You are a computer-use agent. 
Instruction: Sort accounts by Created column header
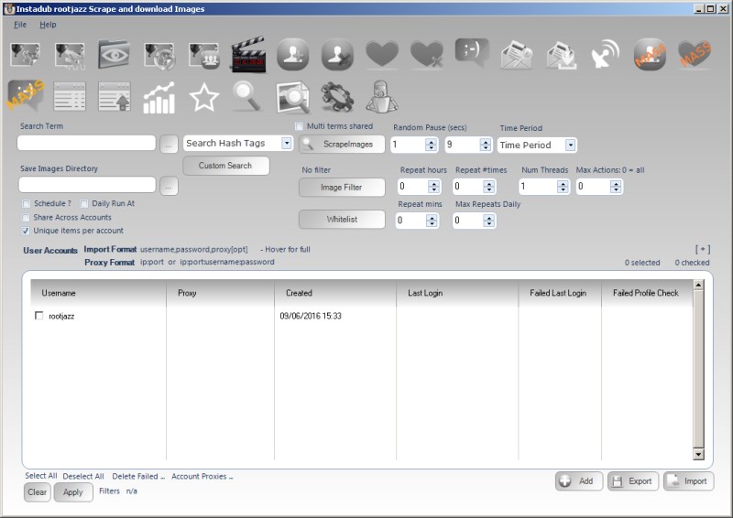[335, 293]
